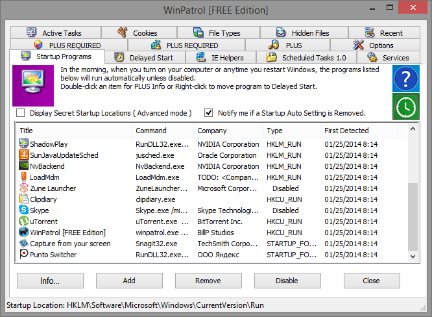Image resolution: width=432 pixels, height=317 pixels.
Task: Open Scheduled Tasks 1.0 tab
Action: (306, 57)
